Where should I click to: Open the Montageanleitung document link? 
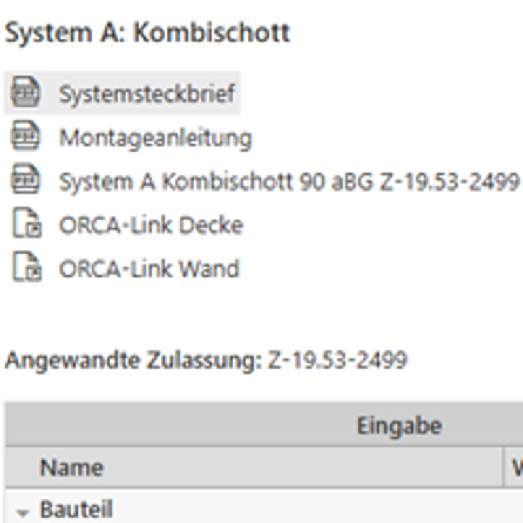(x=156, y=137)
